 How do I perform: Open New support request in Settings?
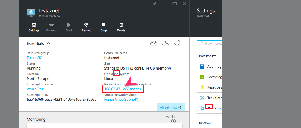[210, 108]
